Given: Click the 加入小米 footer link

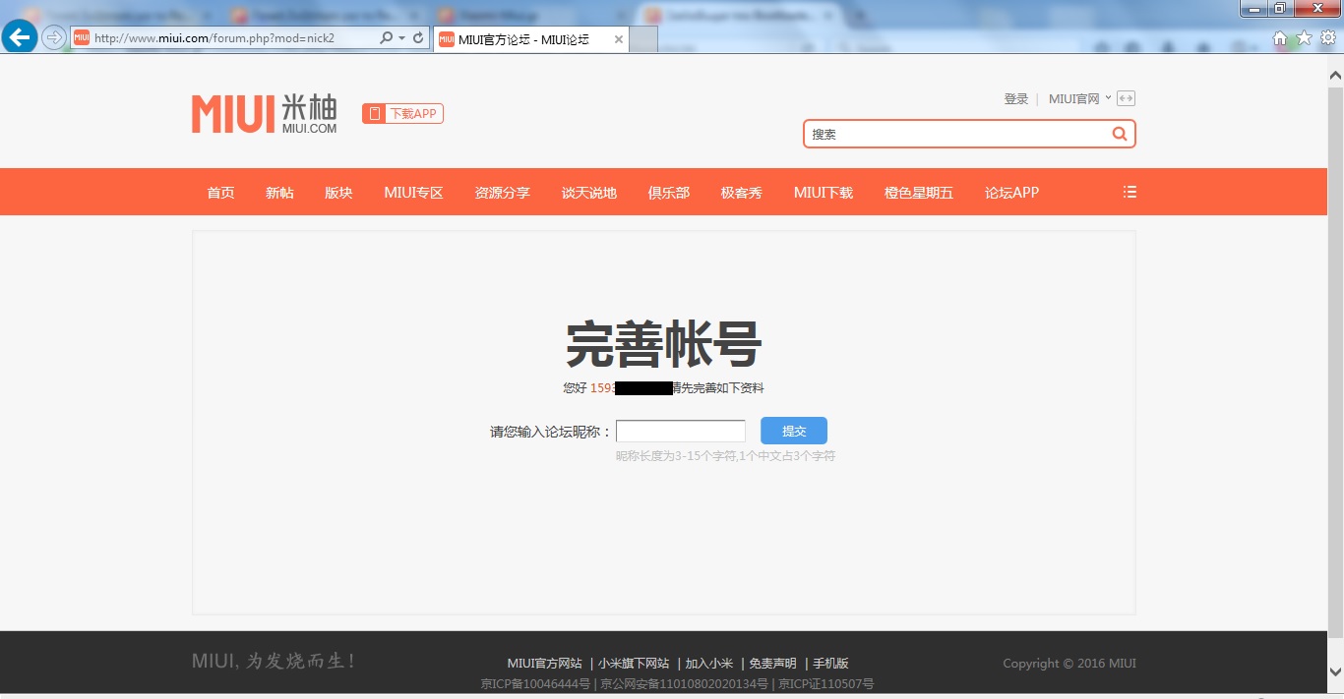Looking at the screenshot, I should coord(709,664).
